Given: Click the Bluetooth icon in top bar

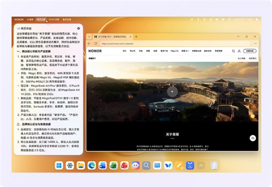Looking at the screenshot, I should [198, 20].
